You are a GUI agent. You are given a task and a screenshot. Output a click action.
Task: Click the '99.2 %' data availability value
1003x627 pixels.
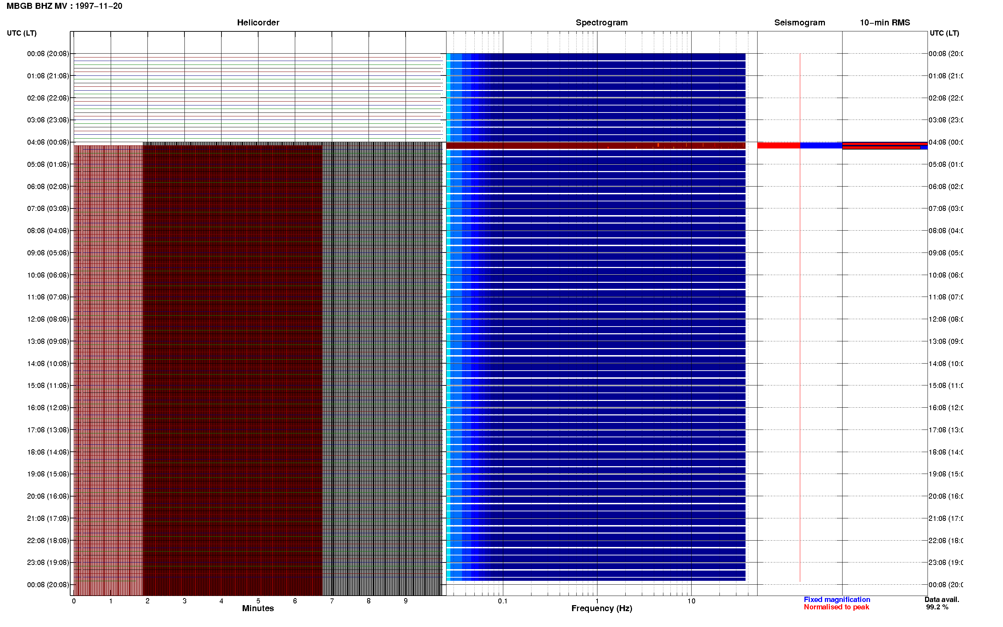(937, 607)
